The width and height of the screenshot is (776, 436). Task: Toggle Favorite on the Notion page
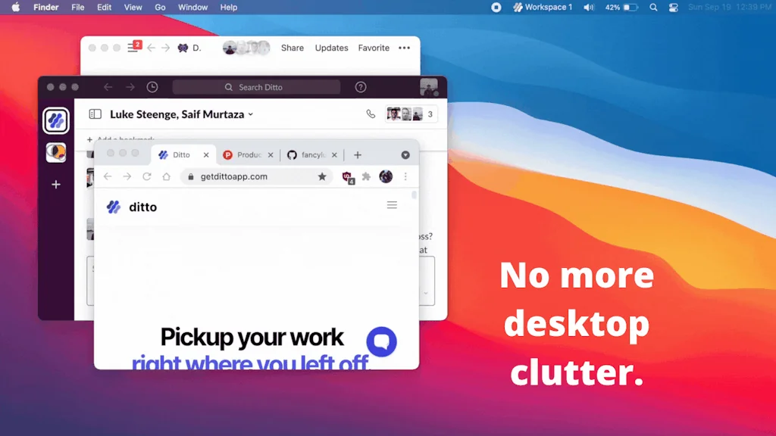tap(374, 48)
